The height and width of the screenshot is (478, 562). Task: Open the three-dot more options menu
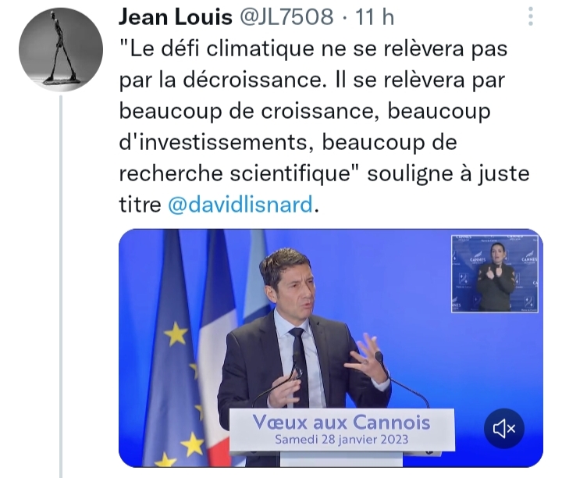tap(531, 16)
